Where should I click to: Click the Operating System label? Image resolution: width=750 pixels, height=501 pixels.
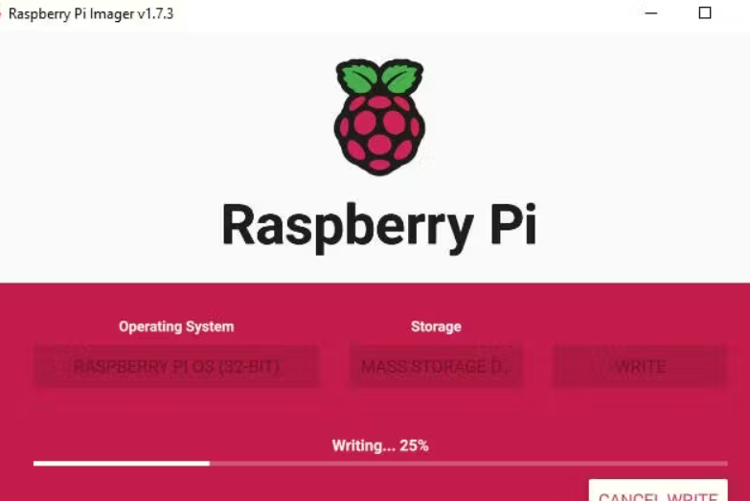(176, 327)
